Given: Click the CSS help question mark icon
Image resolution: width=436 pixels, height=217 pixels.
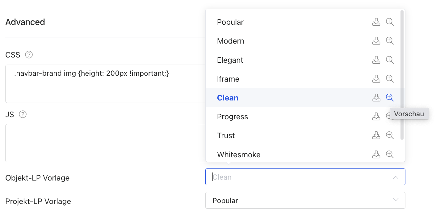Looking at the screenshot, I should [29, 55].
